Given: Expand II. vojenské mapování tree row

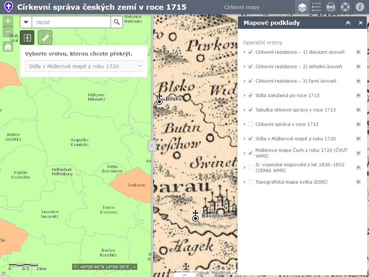Looking at the screenshot, I should tap(245, 167).
